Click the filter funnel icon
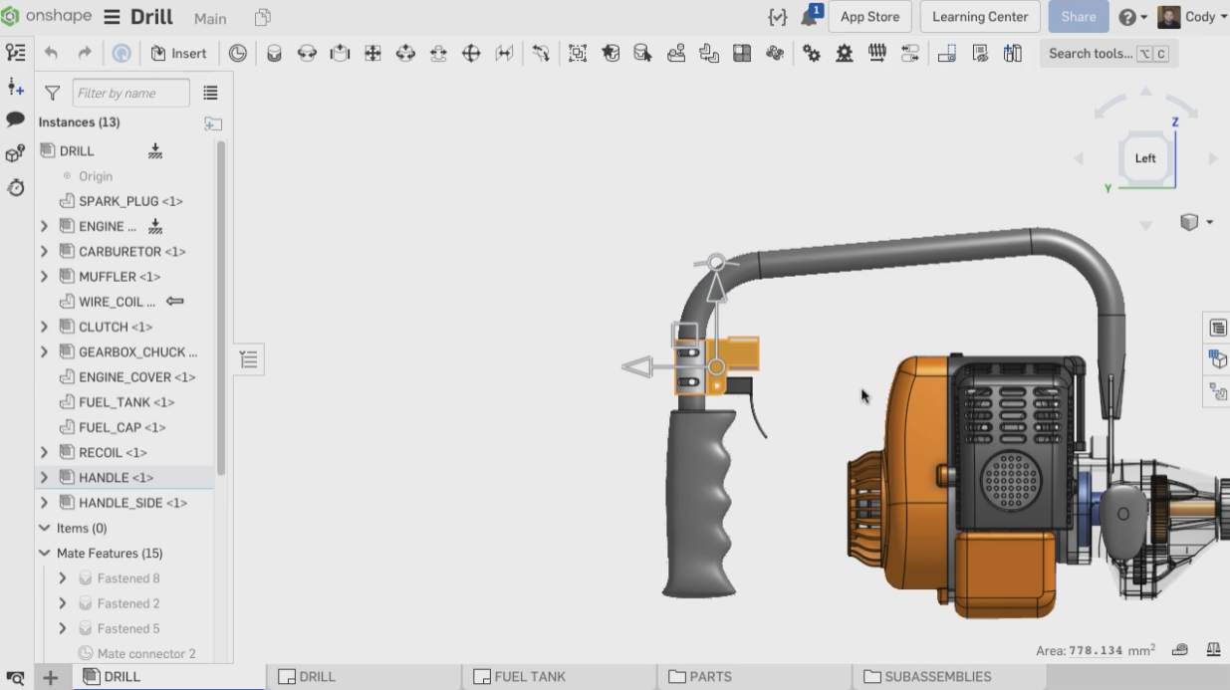Image resolution: width=1230 pixels, height=690 pixels. point(53,93)
